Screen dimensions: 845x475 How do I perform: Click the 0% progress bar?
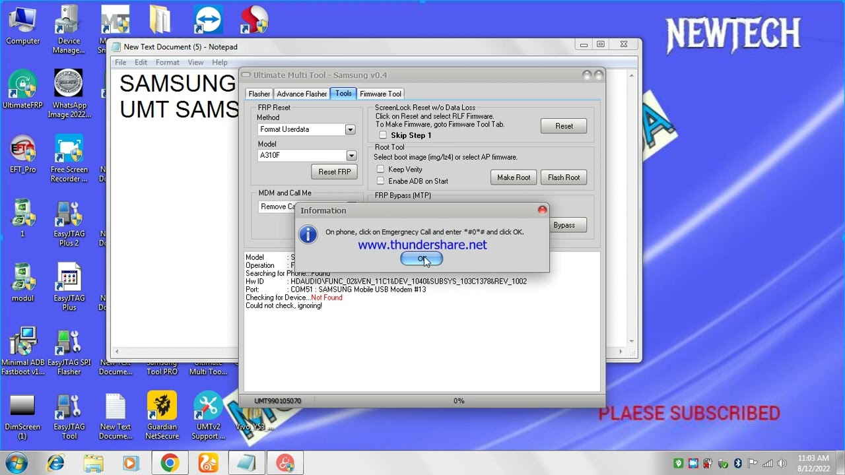pos(458,400)
